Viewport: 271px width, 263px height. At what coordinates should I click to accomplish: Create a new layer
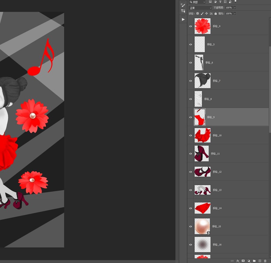260,261
